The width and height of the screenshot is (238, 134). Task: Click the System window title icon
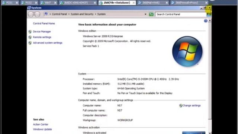point(29,8)
